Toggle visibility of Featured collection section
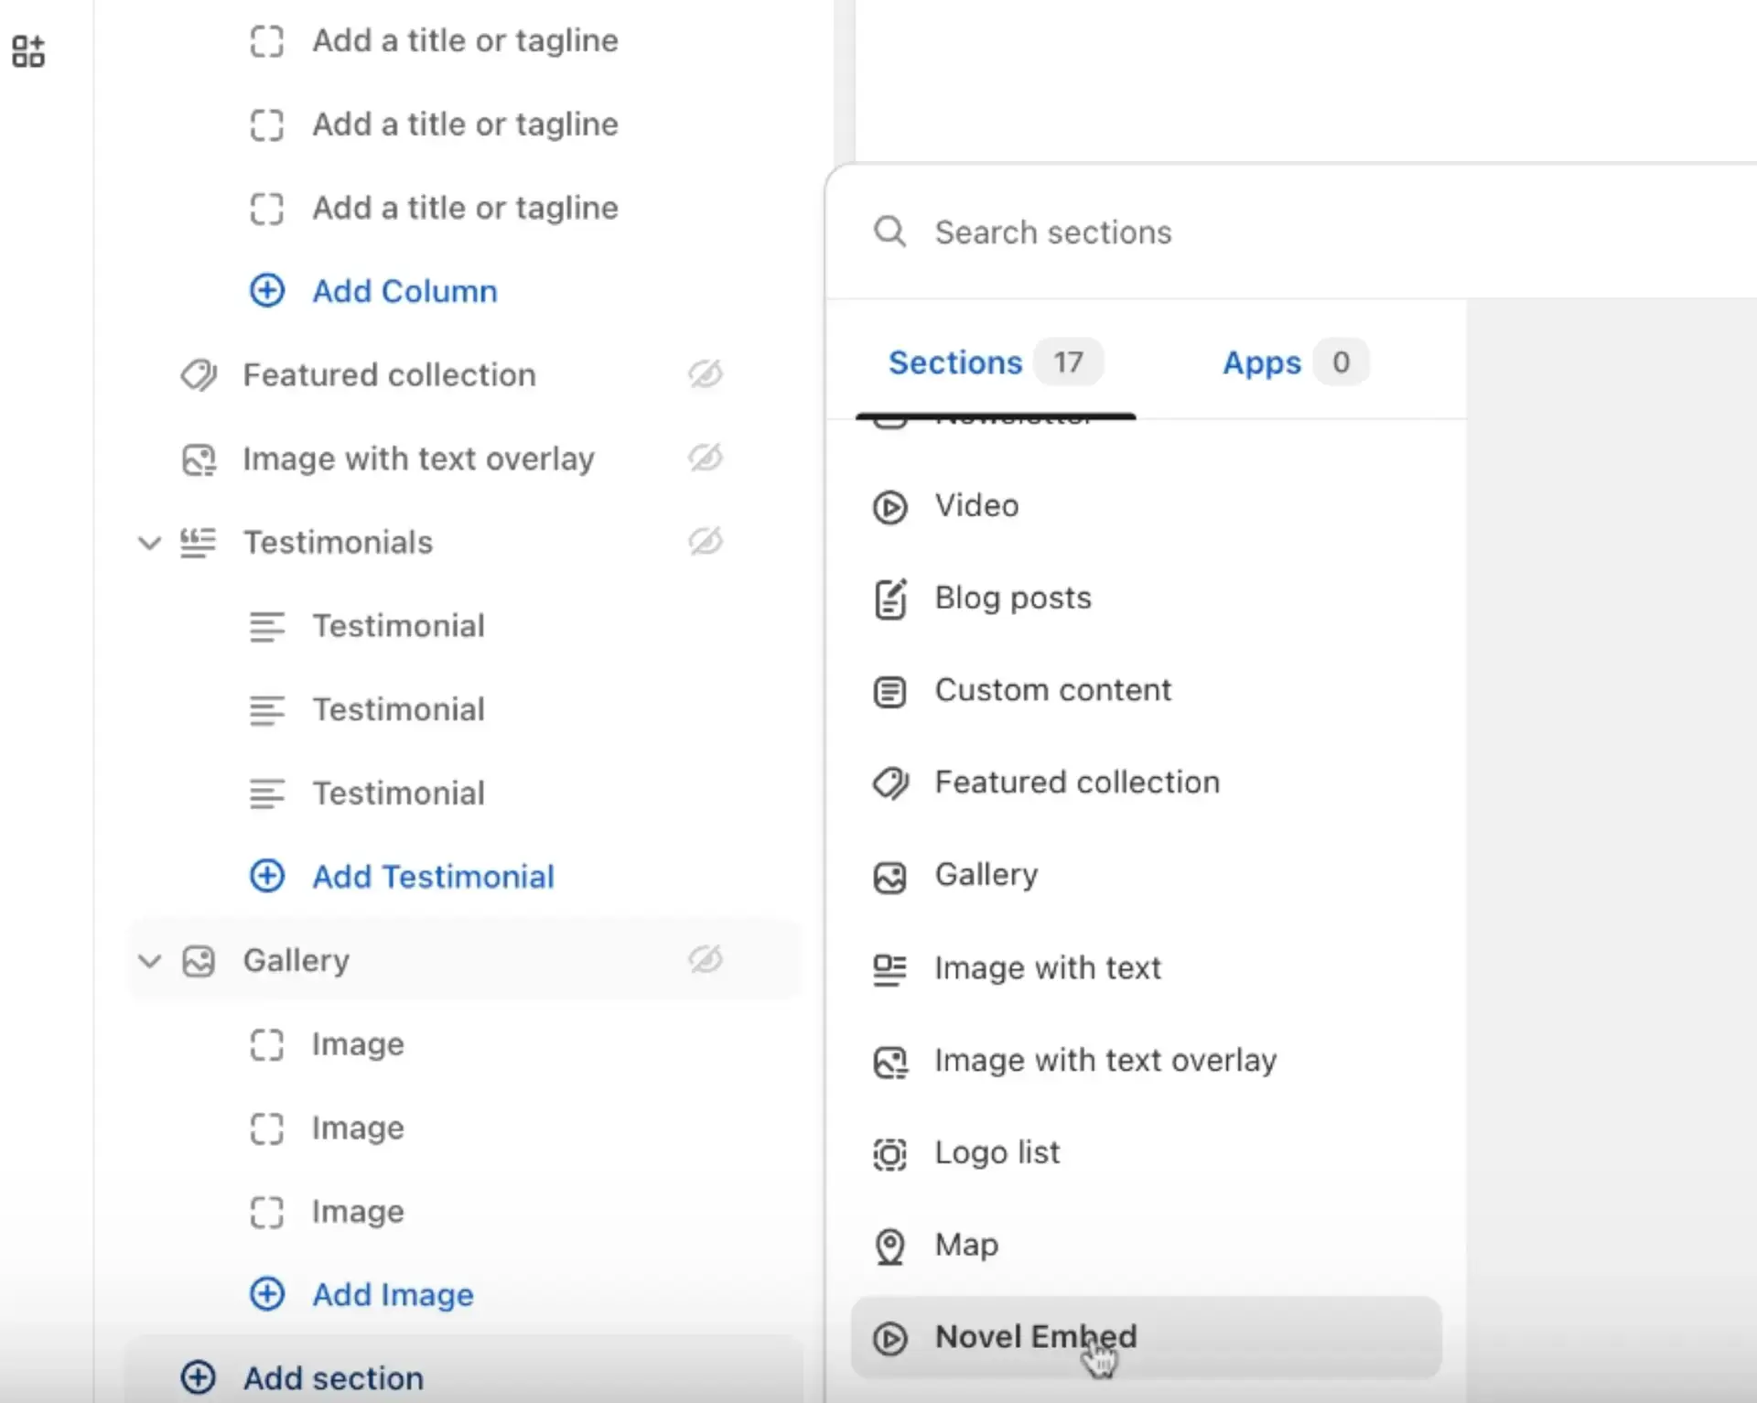The image size is (1757, 1403). (704, 375)
